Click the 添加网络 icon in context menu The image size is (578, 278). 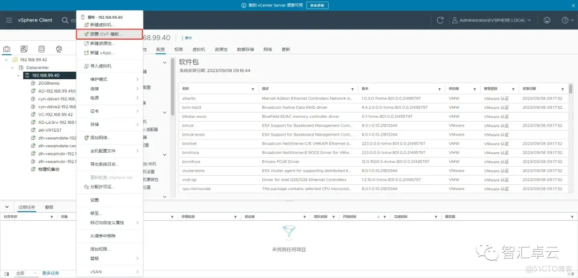click(x=86, y=138)
